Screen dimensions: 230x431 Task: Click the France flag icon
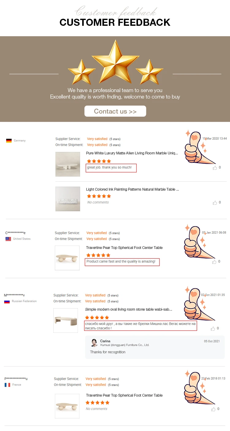coord(7,385)
